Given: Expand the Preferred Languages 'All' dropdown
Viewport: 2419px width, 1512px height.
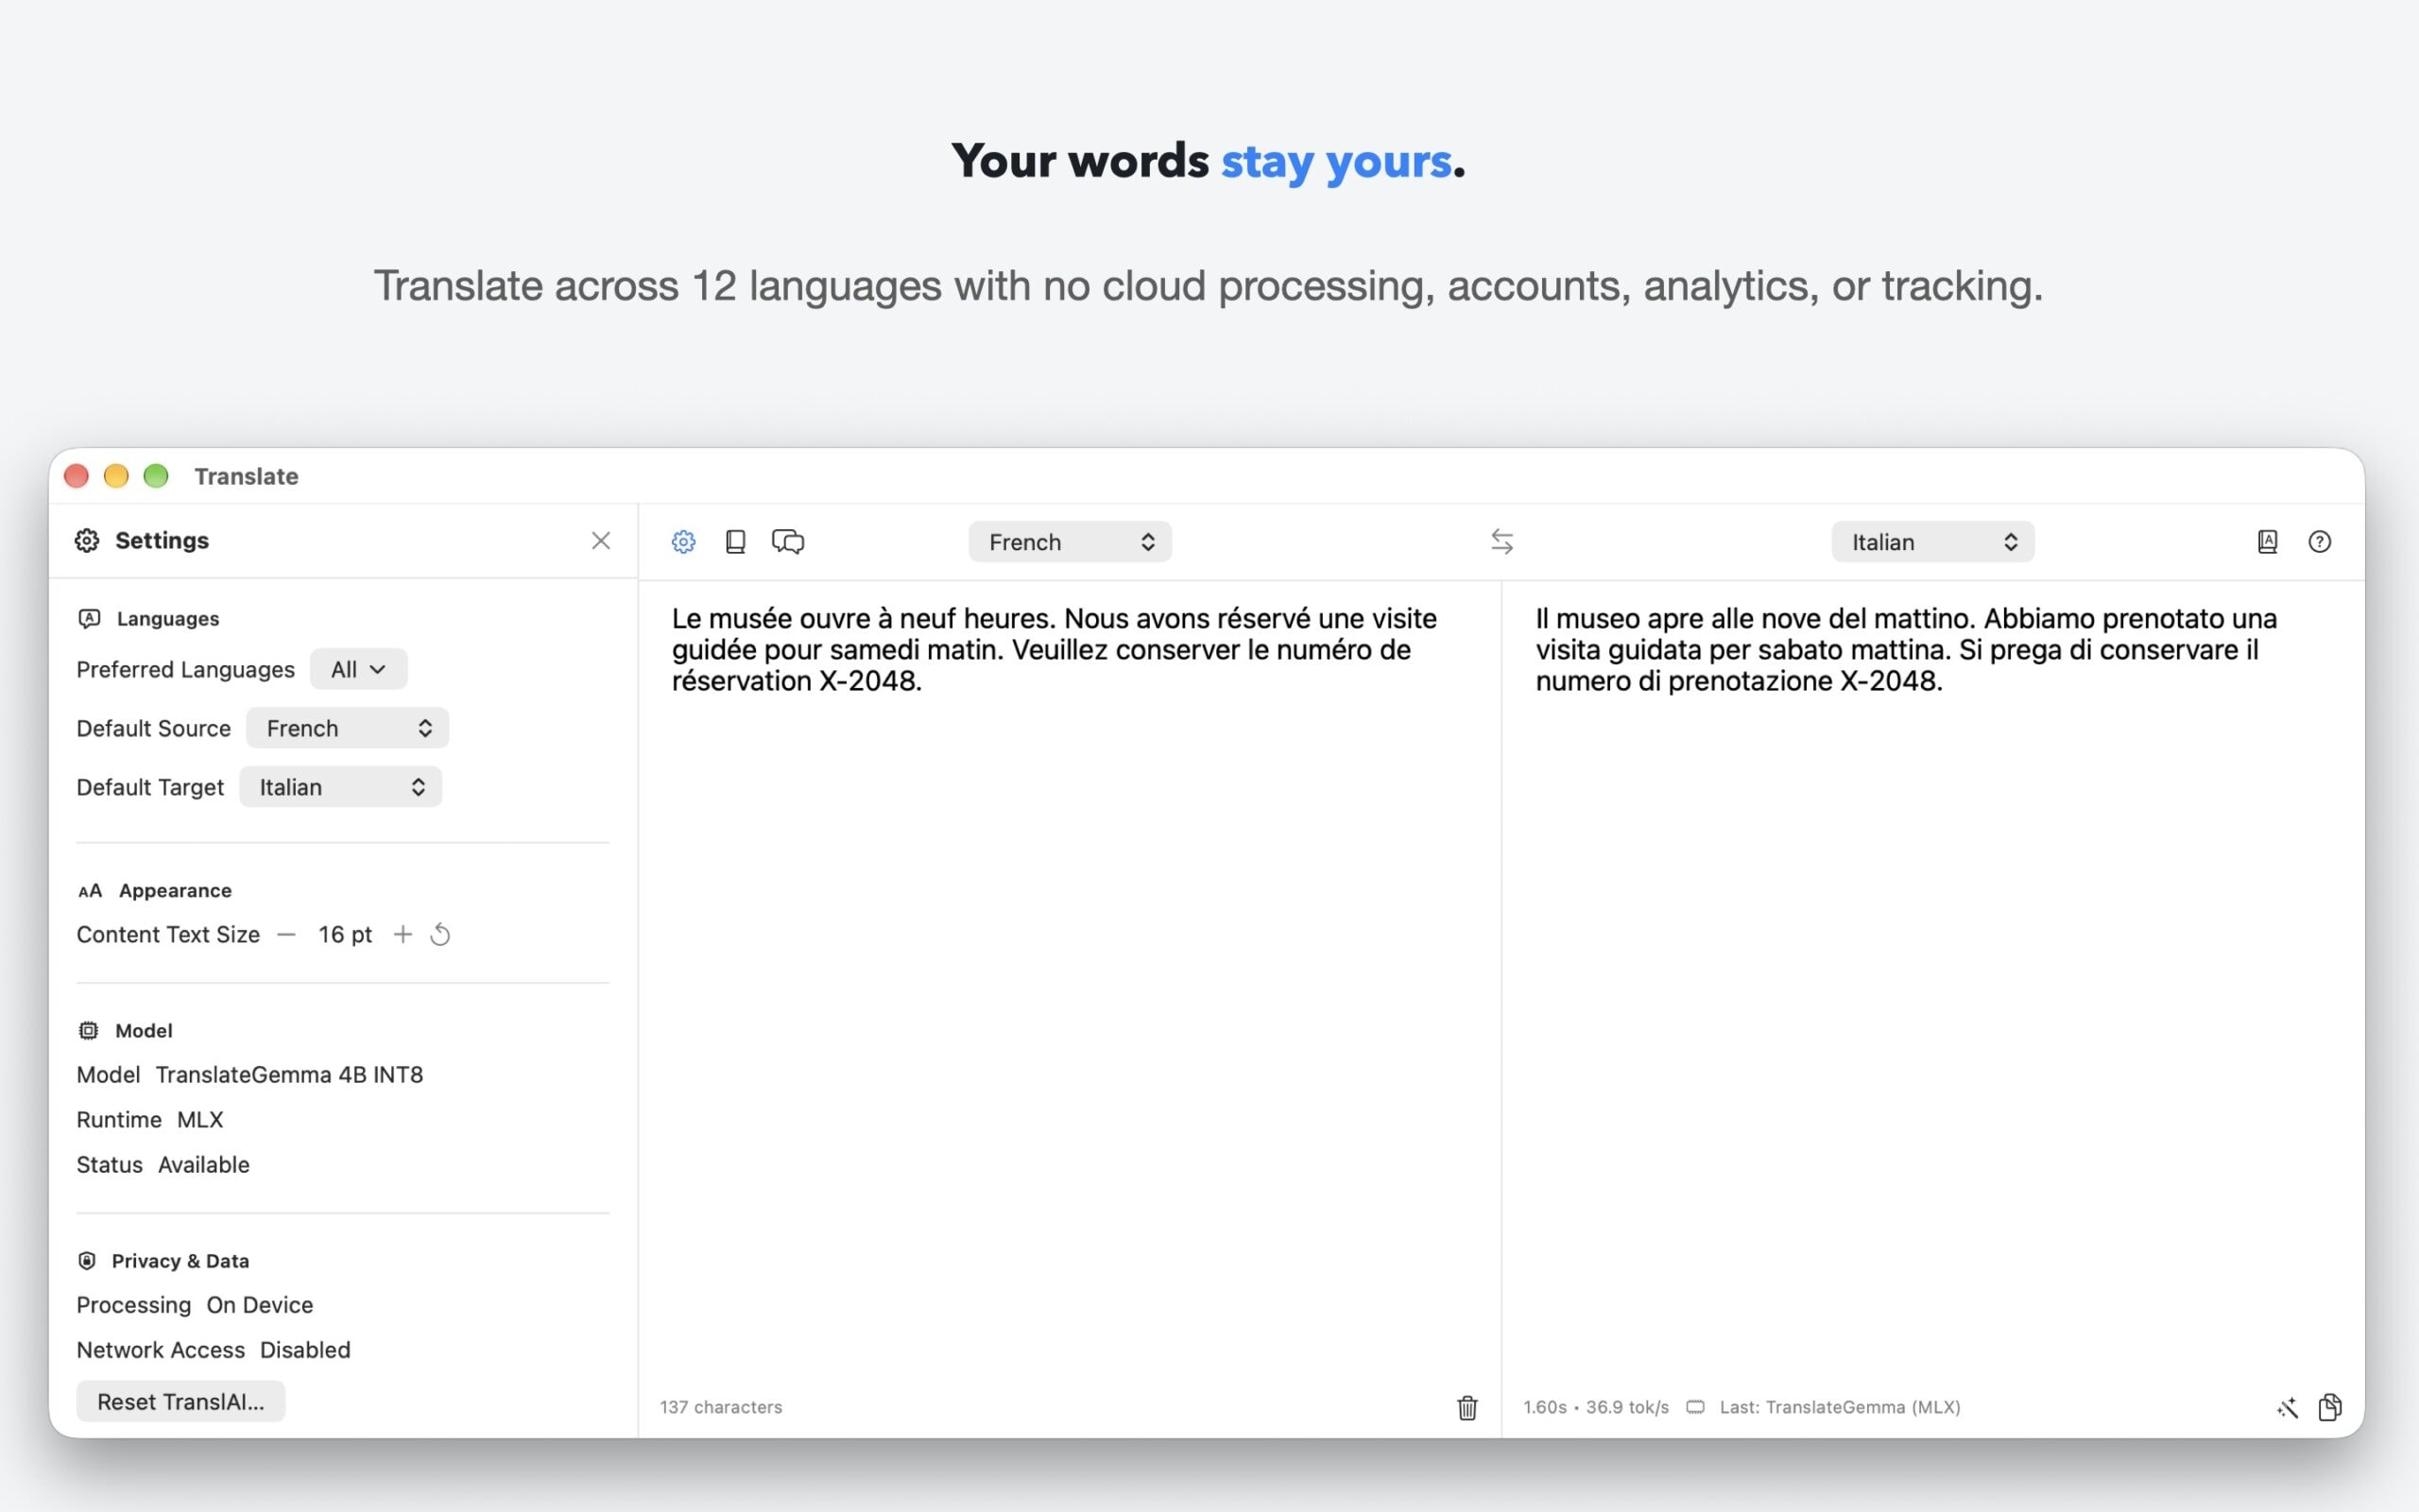Looking at the screenshot, I should coord(358,669).
